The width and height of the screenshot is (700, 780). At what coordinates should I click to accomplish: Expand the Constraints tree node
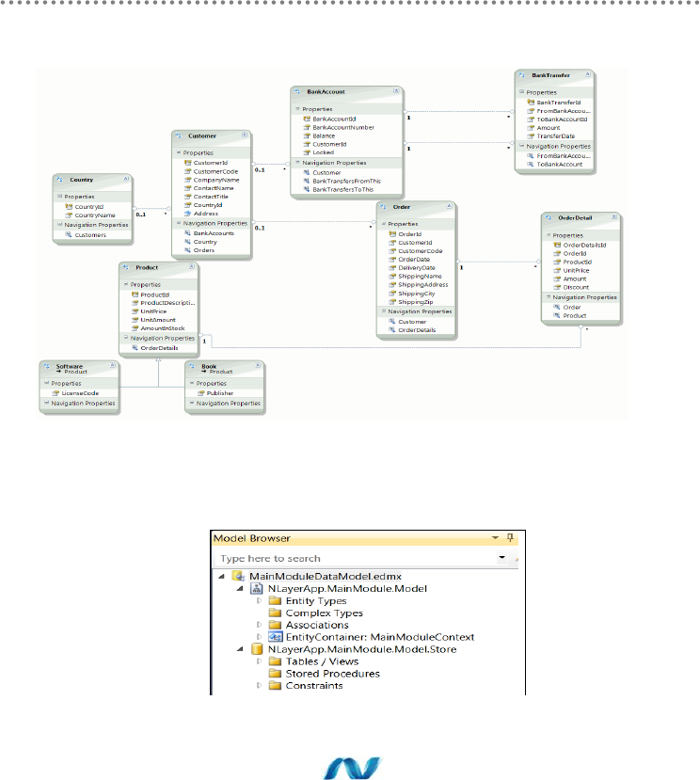(259, 686)
